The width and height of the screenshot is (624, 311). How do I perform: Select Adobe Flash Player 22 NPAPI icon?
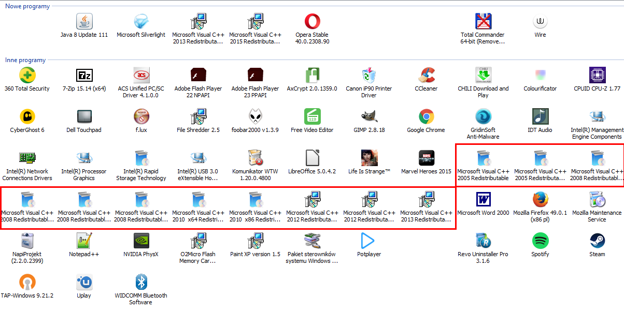(x=198, y=75)
